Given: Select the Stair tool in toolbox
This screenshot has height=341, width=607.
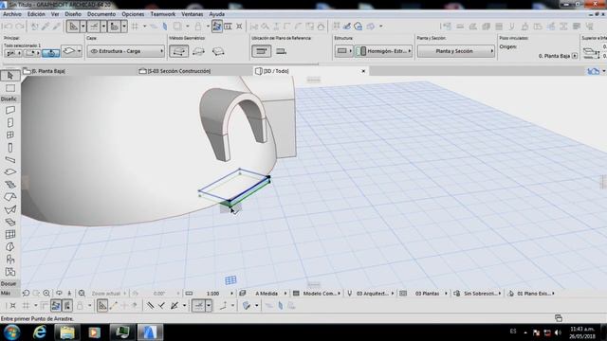Looking at the screenshot, I should [10, 185].
